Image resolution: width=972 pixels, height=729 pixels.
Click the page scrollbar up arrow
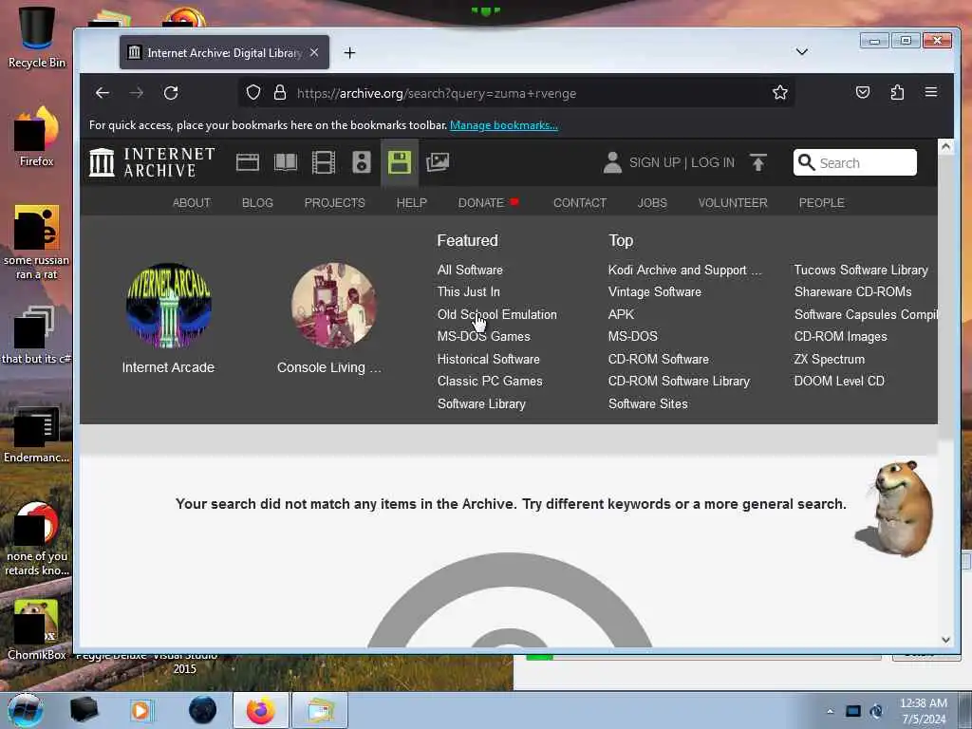pyautogui.click(x=945, y=147)
